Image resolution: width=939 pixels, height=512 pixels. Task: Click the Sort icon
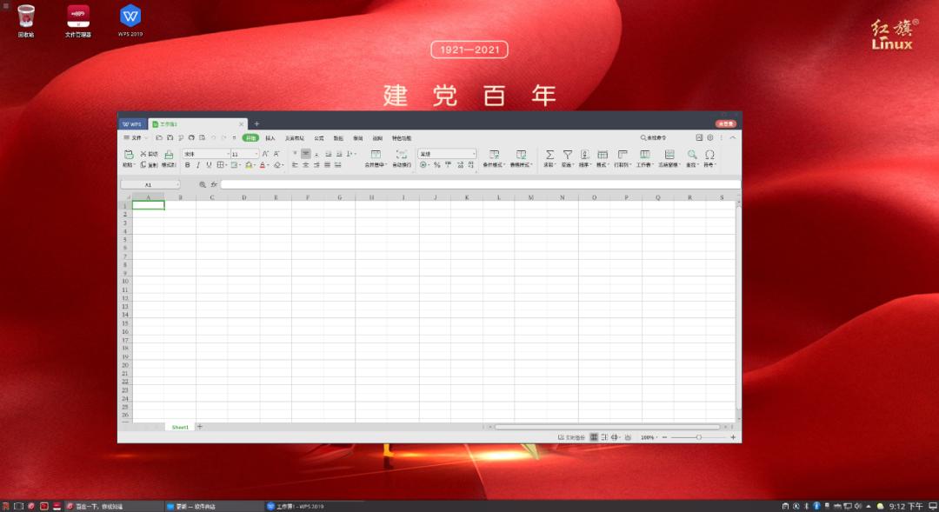(584, 155)
